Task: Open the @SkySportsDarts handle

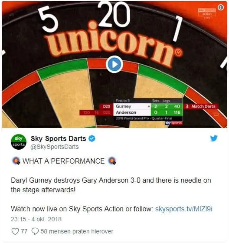Action: pos(55,147)
